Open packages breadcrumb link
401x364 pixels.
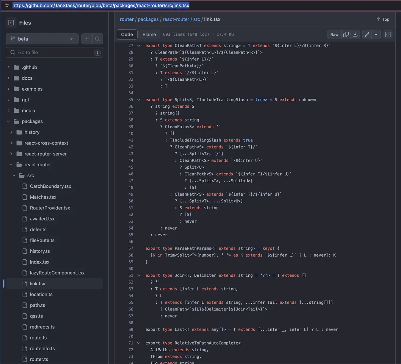(148, 19)
